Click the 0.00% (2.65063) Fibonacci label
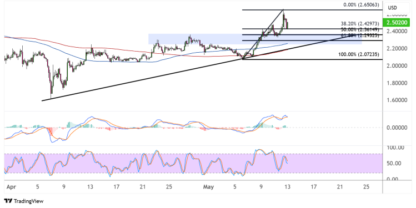 [x=361, y=5]
